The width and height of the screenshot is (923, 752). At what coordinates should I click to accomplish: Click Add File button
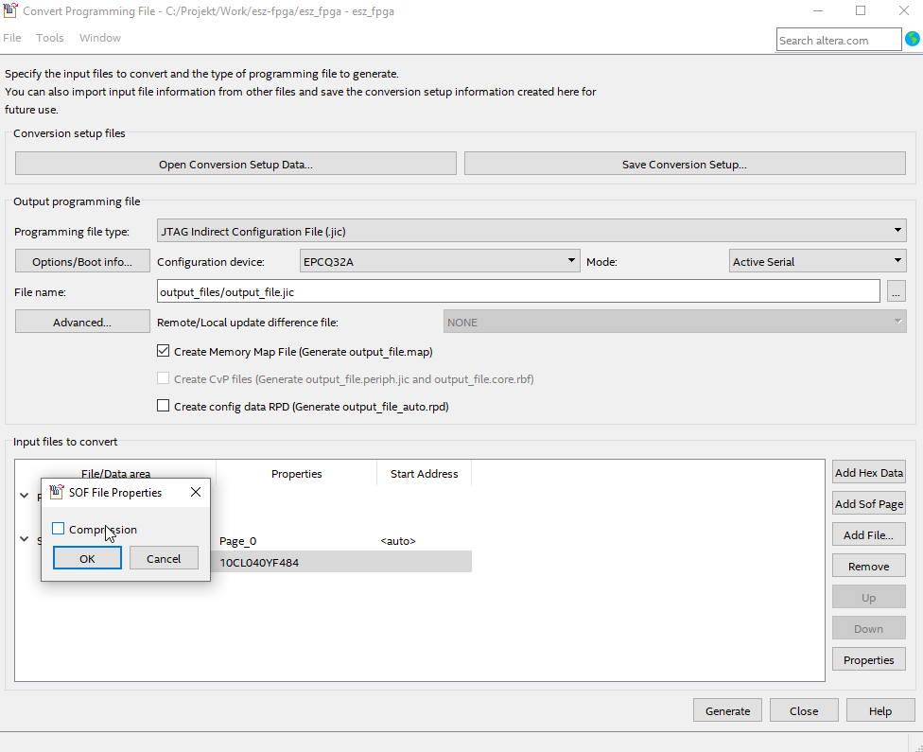pos(869,535)
